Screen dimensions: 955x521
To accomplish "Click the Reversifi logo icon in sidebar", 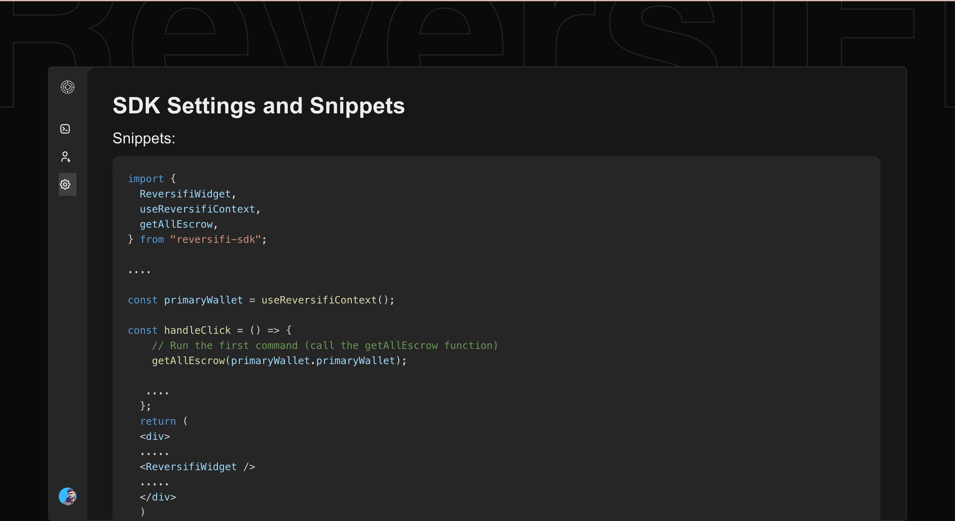I will coord(68,87).
